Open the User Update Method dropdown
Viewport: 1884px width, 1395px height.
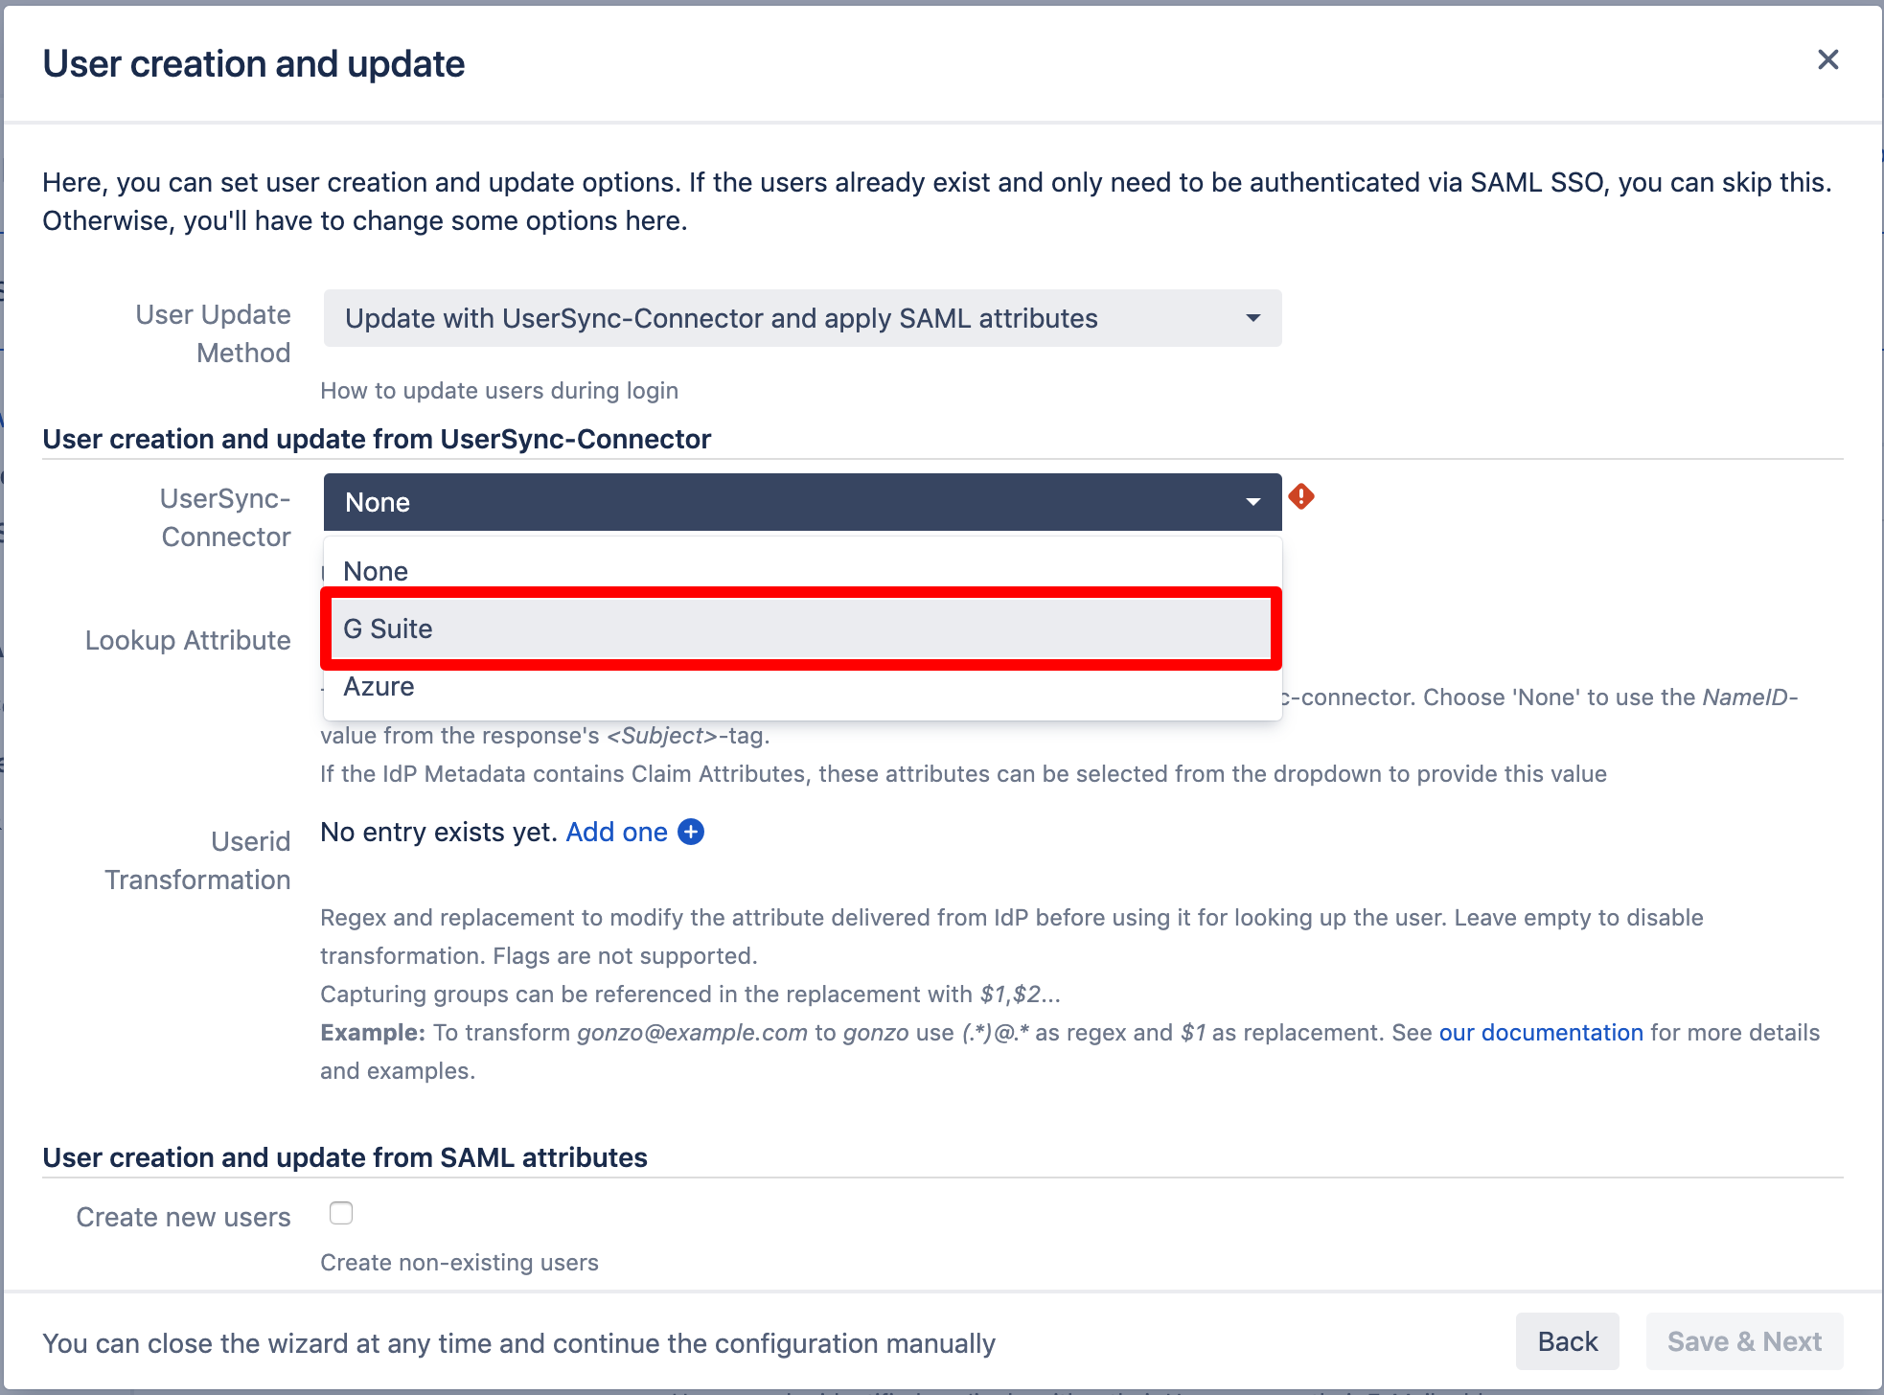point(801,318)
